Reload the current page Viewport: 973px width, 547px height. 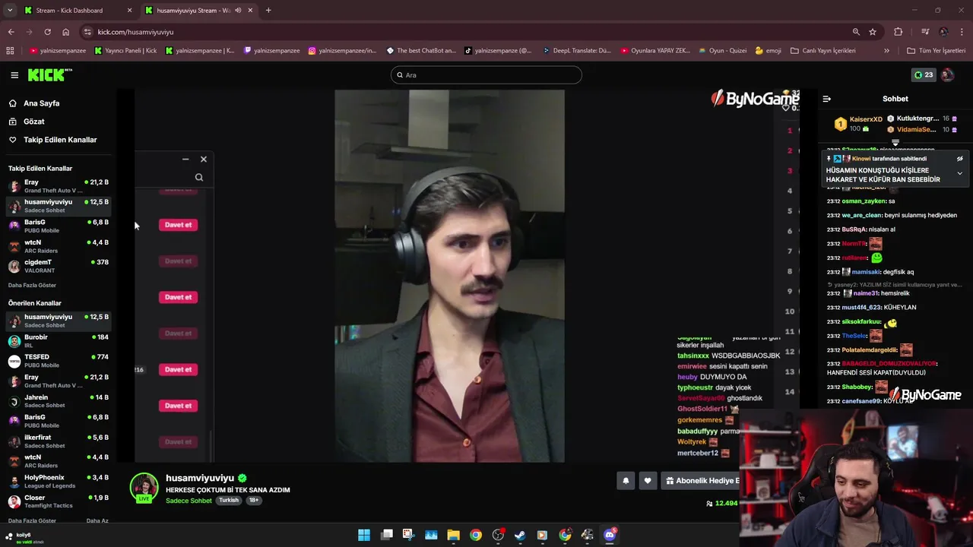[47, 32]
